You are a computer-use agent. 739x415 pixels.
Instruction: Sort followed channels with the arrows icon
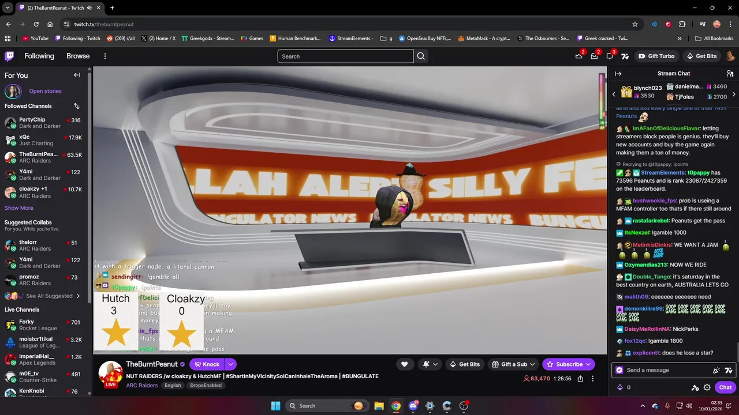click(76, 106)
